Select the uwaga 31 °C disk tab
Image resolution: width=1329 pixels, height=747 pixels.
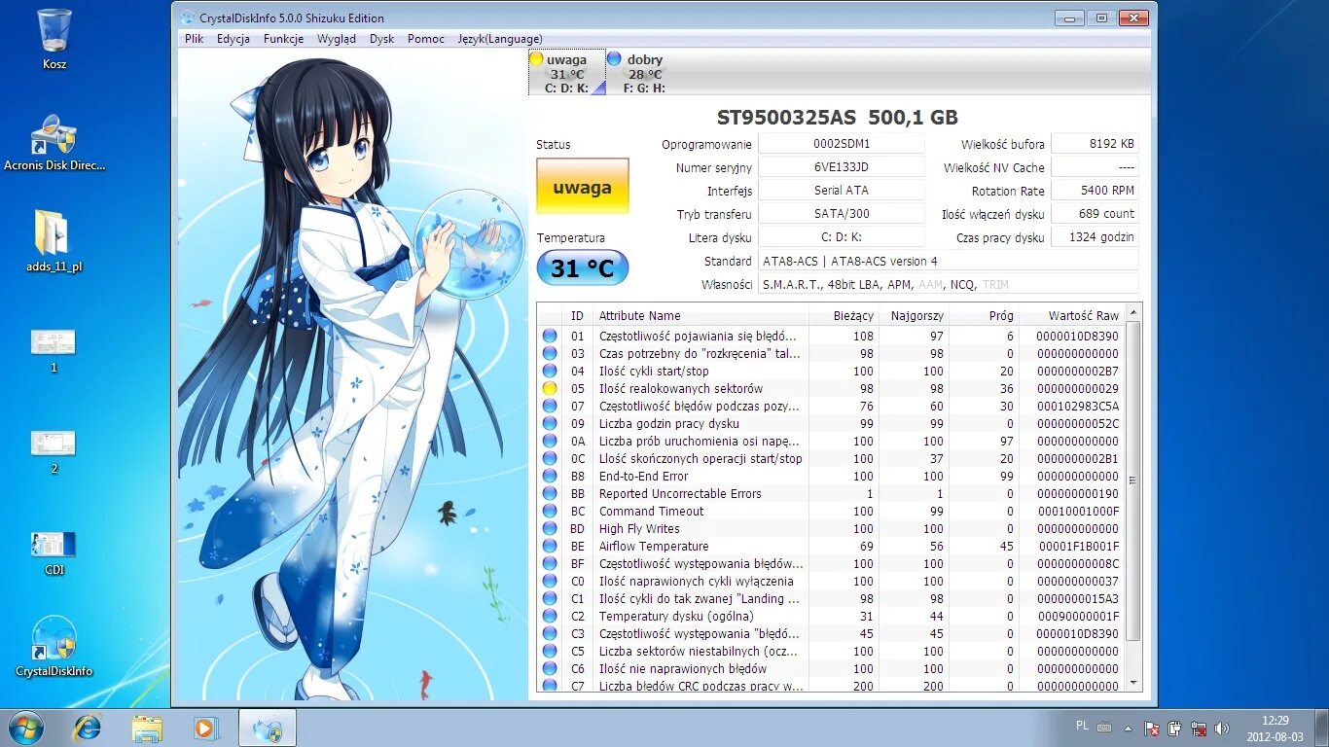pos(566,73)
